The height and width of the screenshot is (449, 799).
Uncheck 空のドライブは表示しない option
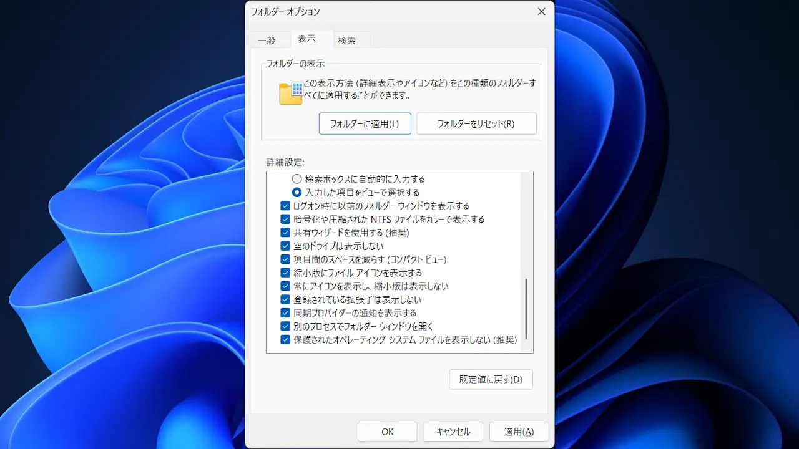[285, 246]
